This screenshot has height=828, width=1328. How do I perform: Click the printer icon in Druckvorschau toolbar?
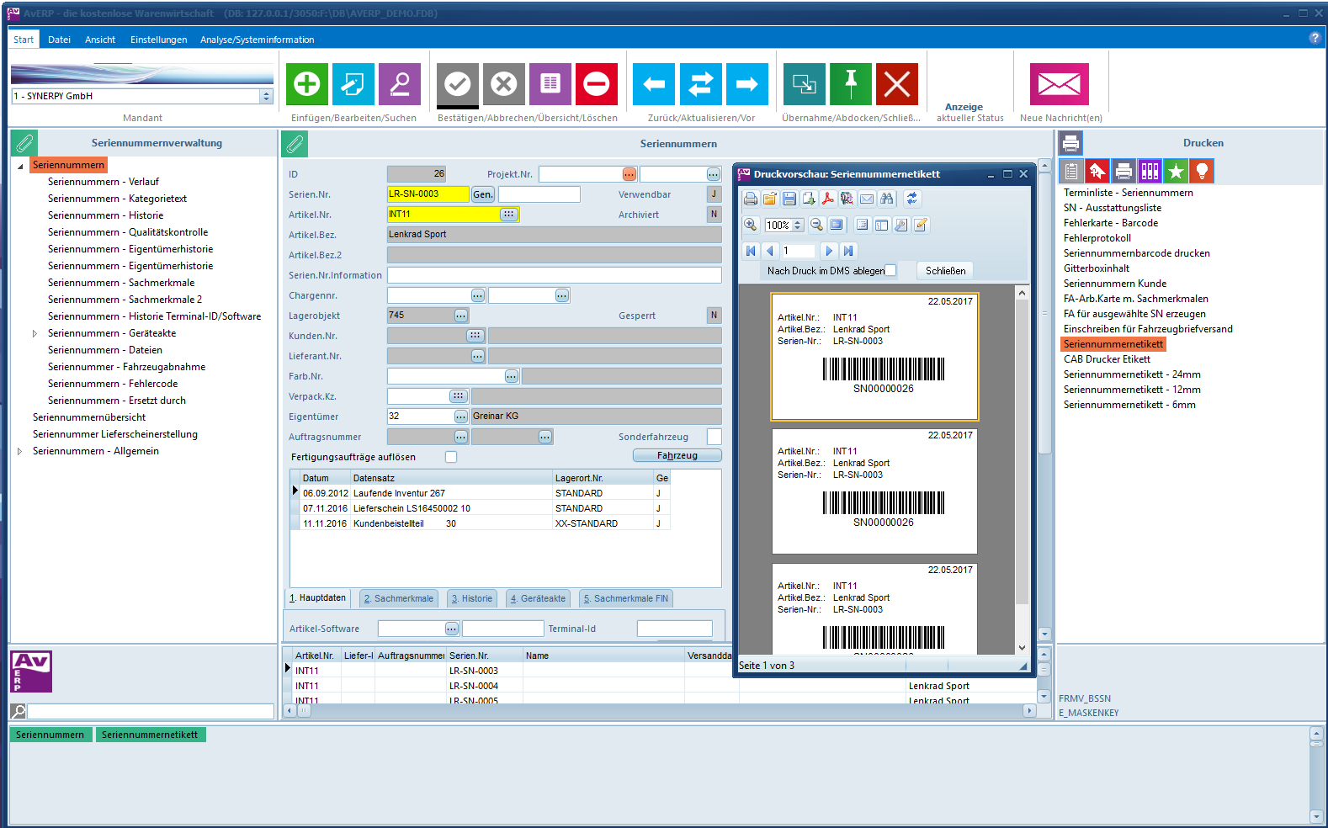(x=751, y=199)
